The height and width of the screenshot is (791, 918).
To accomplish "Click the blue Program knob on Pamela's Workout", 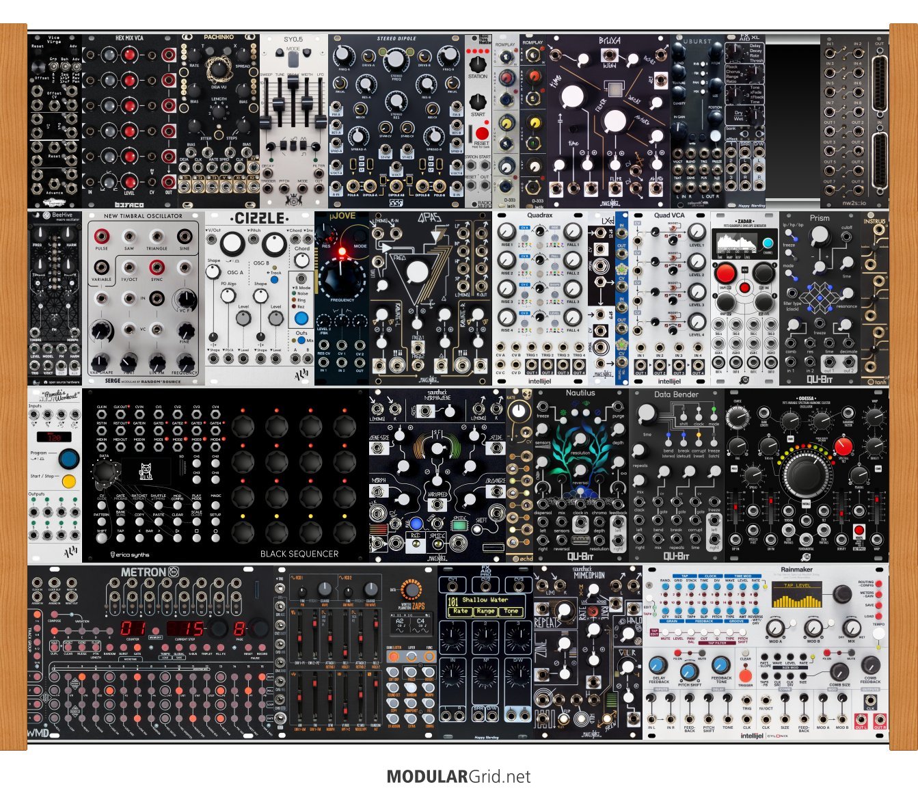I will point(68,459).
